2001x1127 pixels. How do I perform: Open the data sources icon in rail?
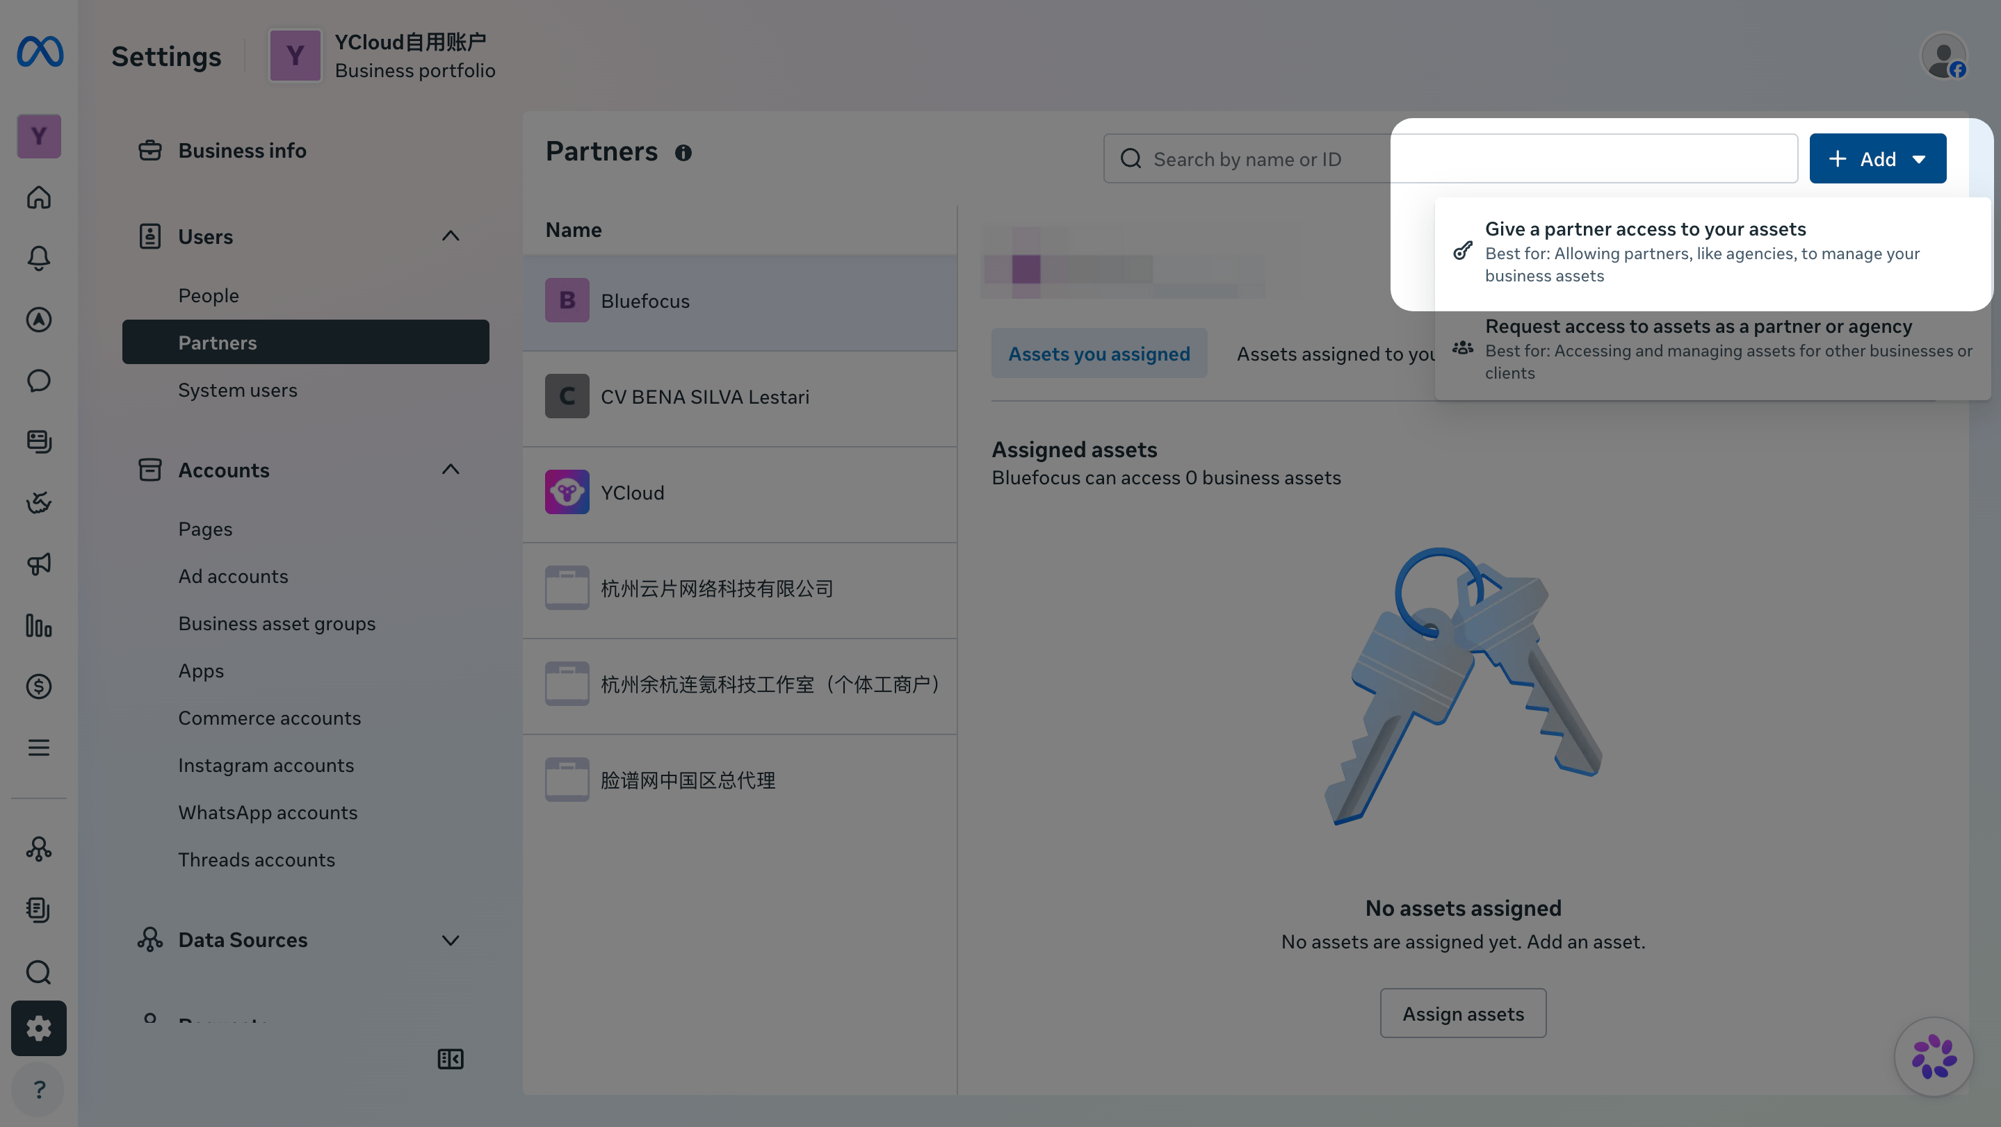tap(39, 848)
